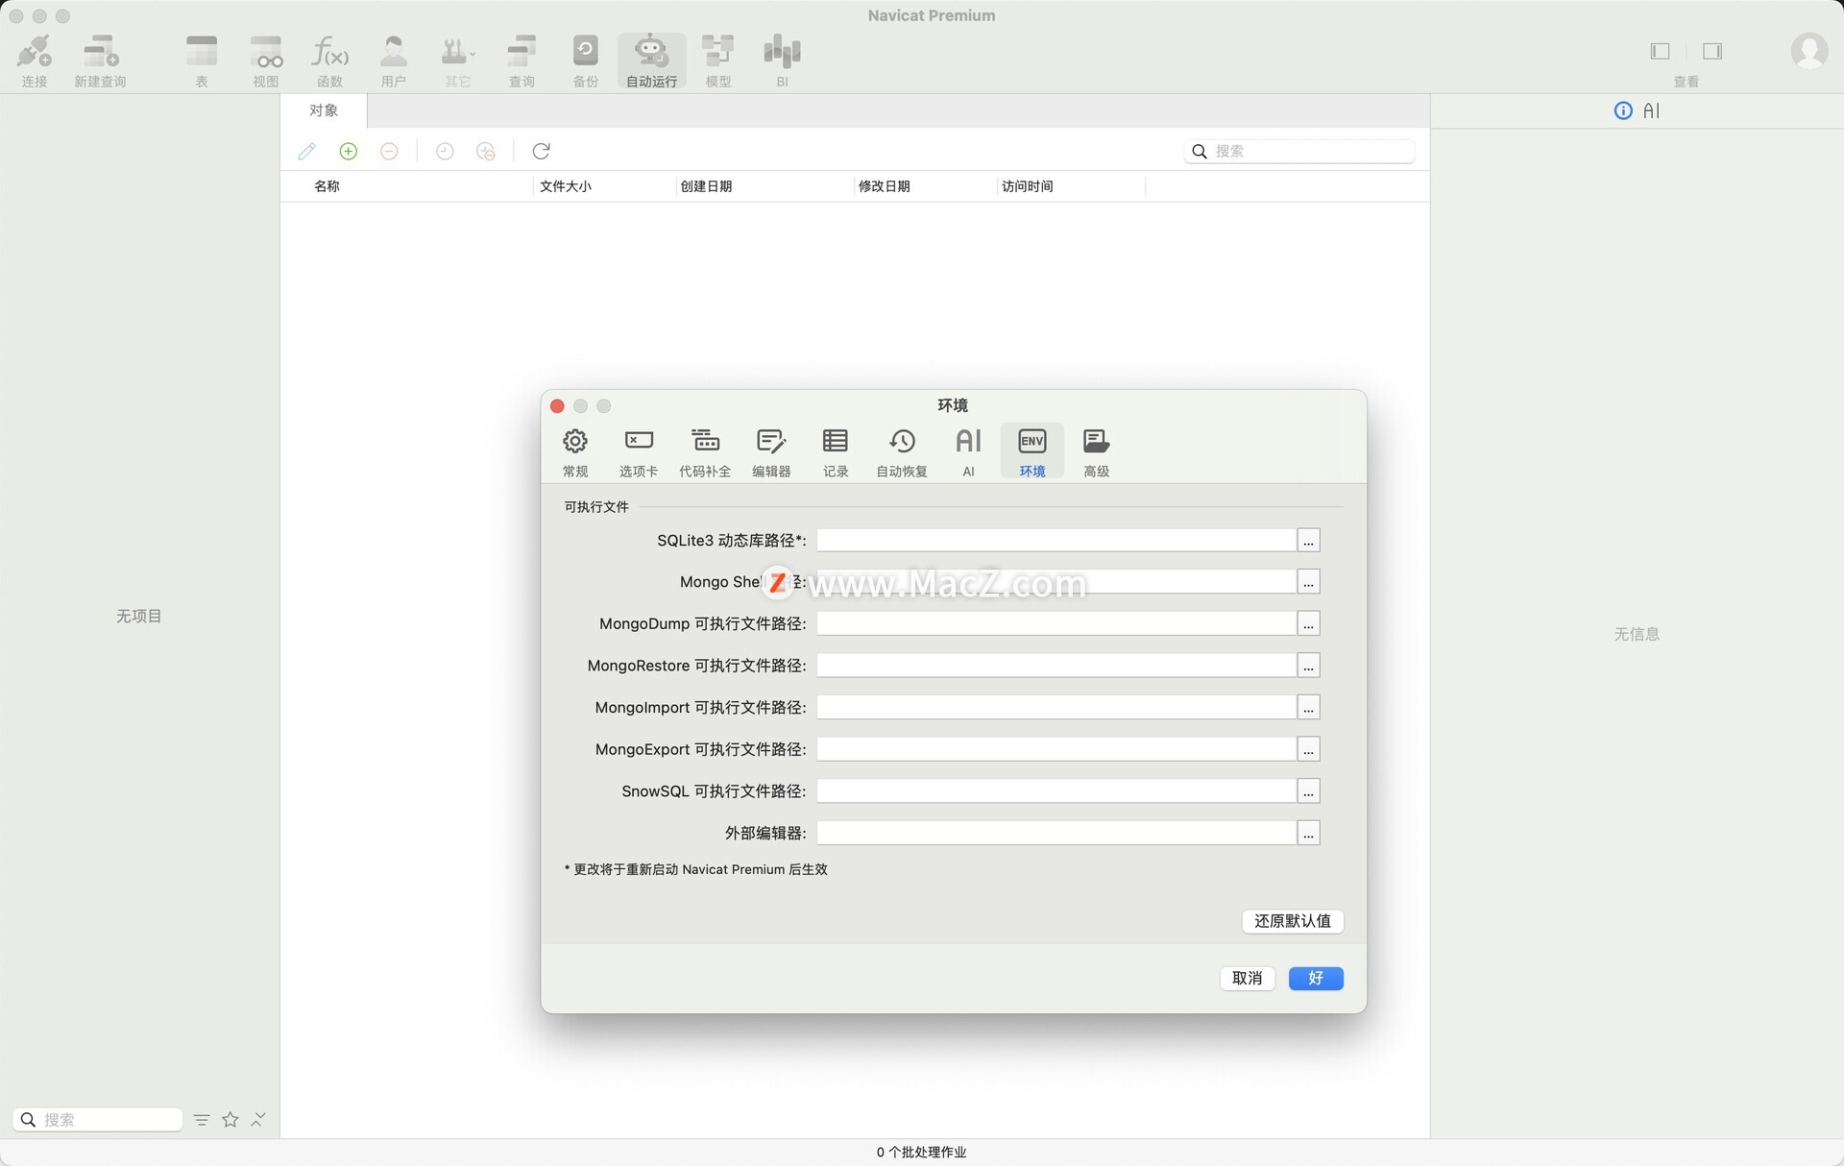The image size is (1844, 1166).
Task: Open the 备份 backup section
Action: pyautogui.click(x=586, y=61)
